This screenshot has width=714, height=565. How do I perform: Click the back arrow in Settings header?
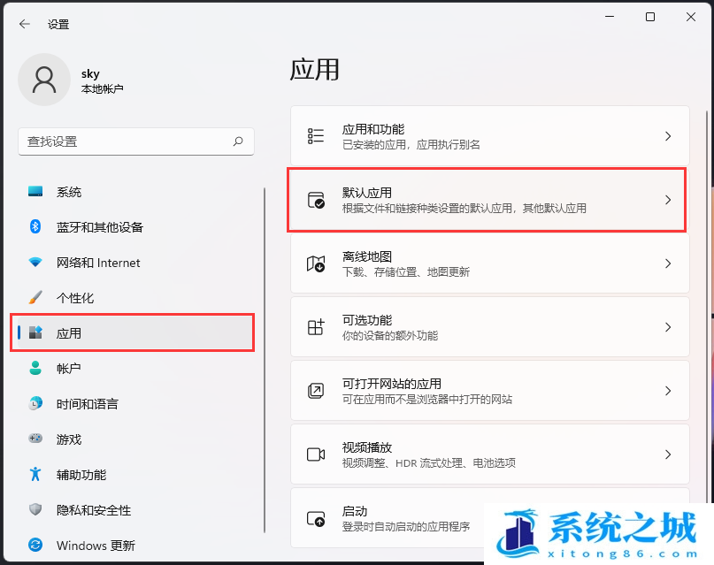[24, 24]
